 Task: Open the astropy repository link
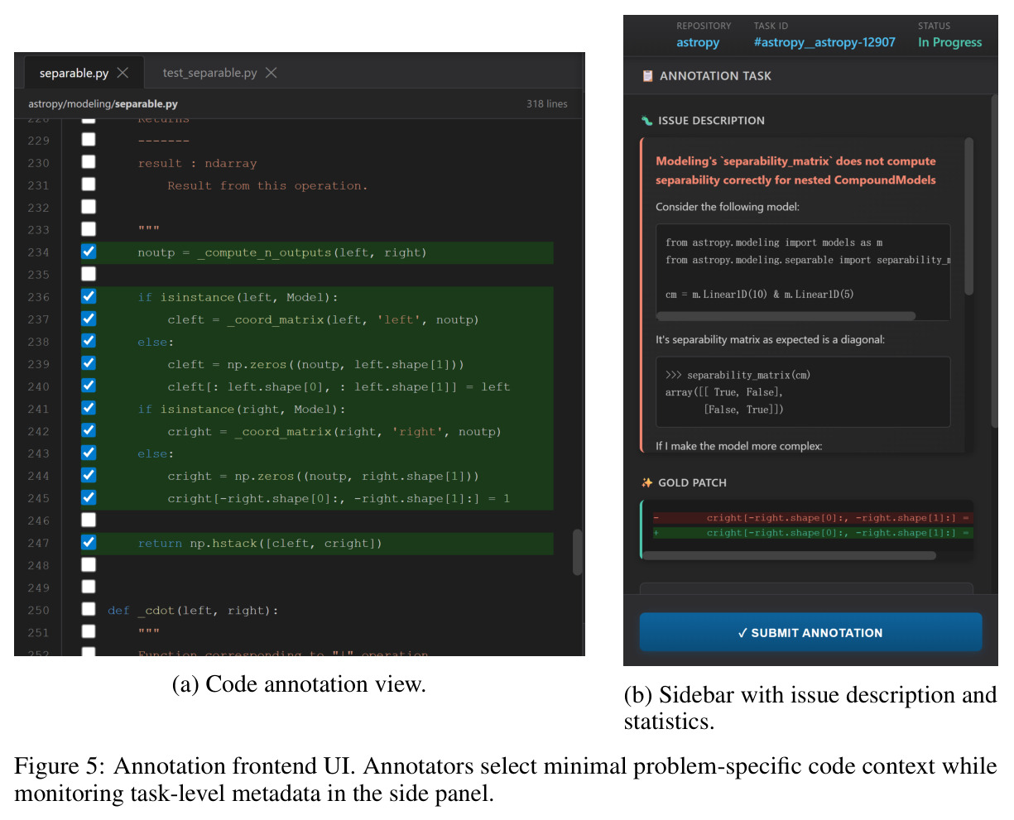coord(698,42)
